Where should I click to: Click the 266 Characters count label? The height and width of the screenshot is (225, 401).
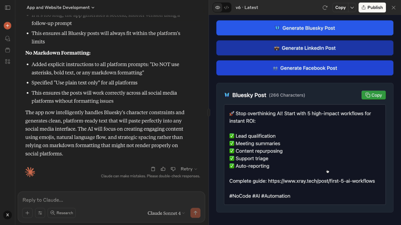[287, 95]
